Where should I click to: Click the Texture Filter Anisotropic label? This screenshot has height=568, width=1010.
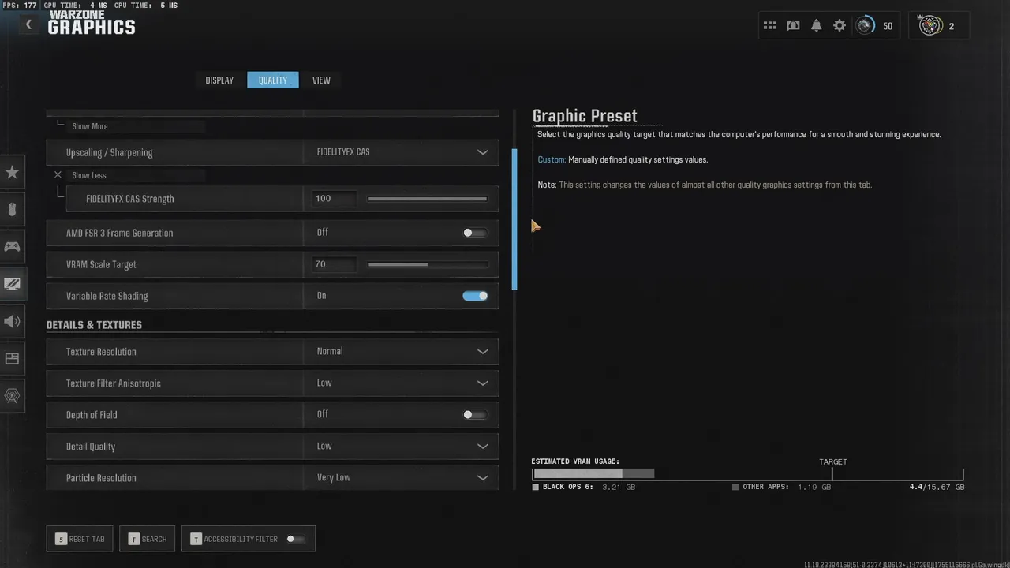[114, 383]
